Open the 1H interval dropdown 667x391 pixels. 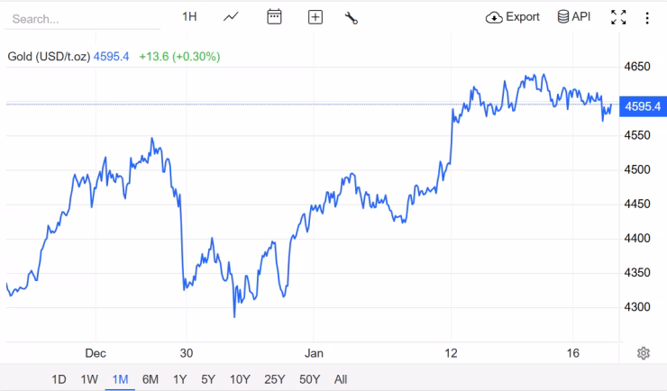pyautogui.click(x=189, y=17)
